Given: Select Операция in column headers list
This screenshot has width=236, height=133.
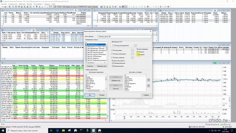Looking at the screenshot, I should (x=128, y=87).
